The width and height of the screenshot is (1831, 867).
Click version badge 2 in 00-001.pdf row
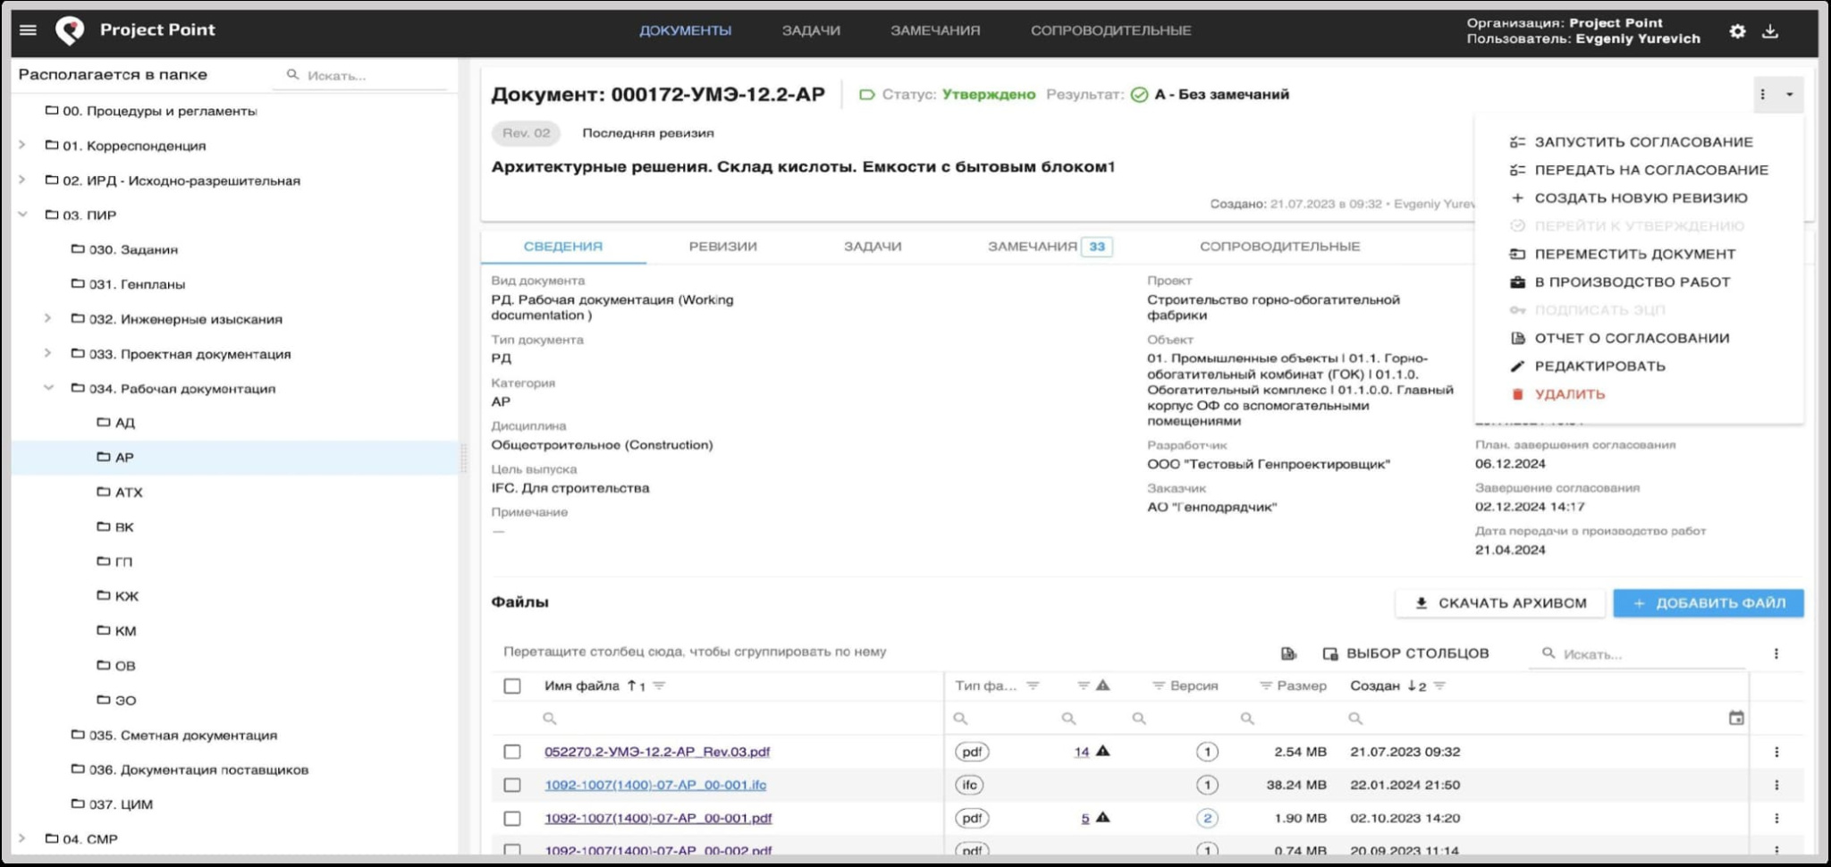pos(1207,818)
